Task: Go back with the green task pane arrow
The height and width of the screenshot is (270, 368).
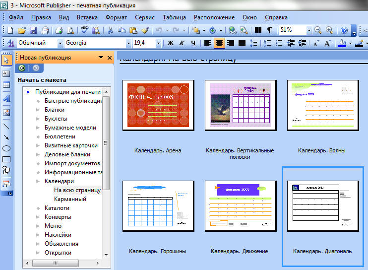Action: point(22,68)
